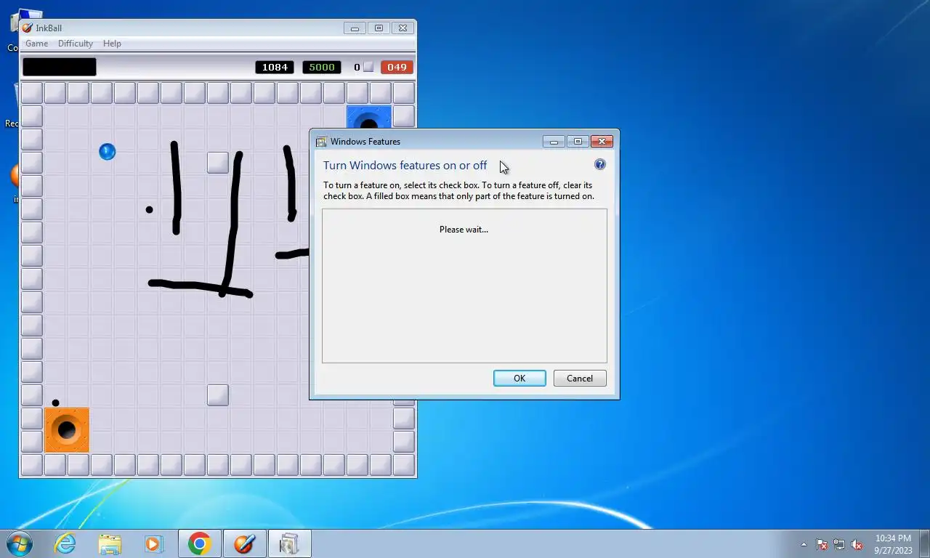Minimize the InkBall window
Viewport: 930px width, 558px height.
click(355, 28)
